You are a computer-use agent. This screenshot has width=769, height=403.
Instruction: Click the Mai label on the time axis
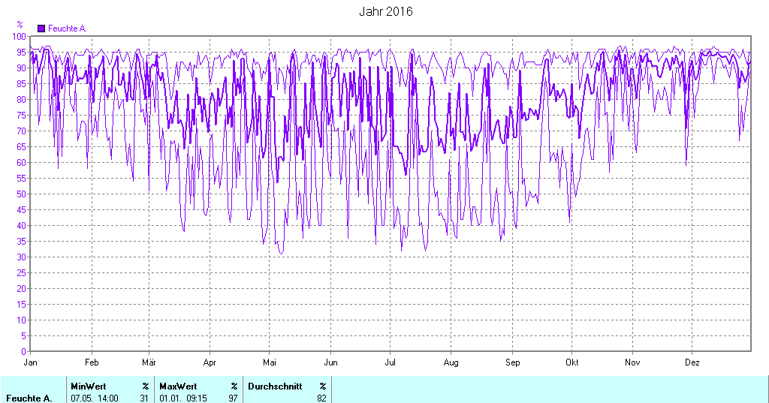pyautogui.click(x=270, y=362)
